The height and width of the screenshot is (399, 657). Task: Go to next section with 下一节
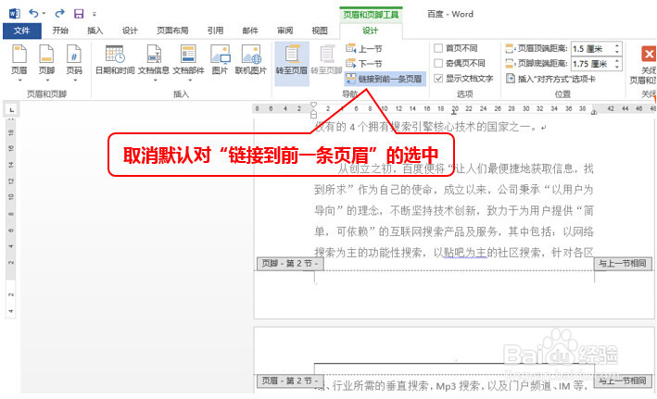tap(364, 64)
